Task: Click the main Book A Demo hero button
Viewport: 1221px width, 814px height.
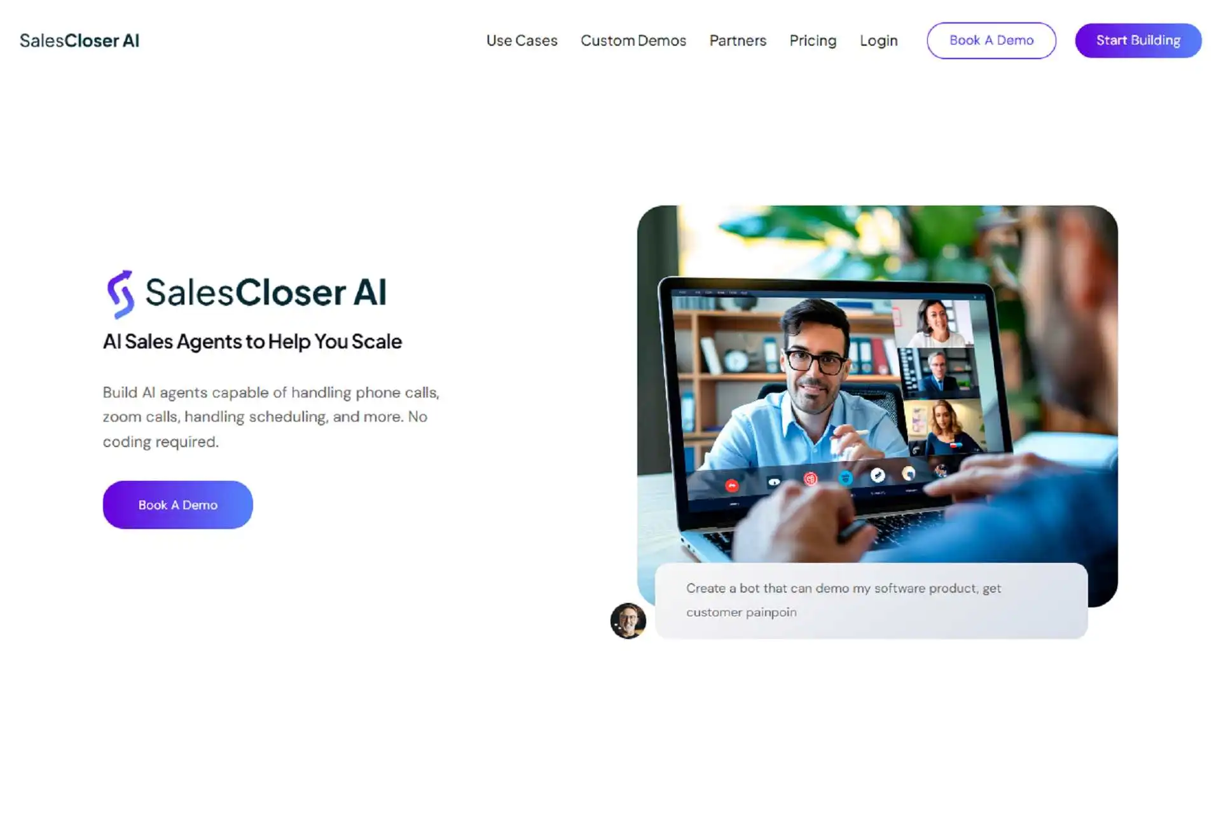Action: pos(177,504)
